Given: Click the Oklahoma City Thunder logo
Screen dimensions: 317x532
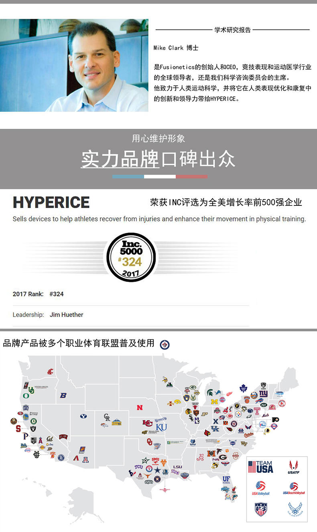Looking at the screenshot, I should point(157,446).
